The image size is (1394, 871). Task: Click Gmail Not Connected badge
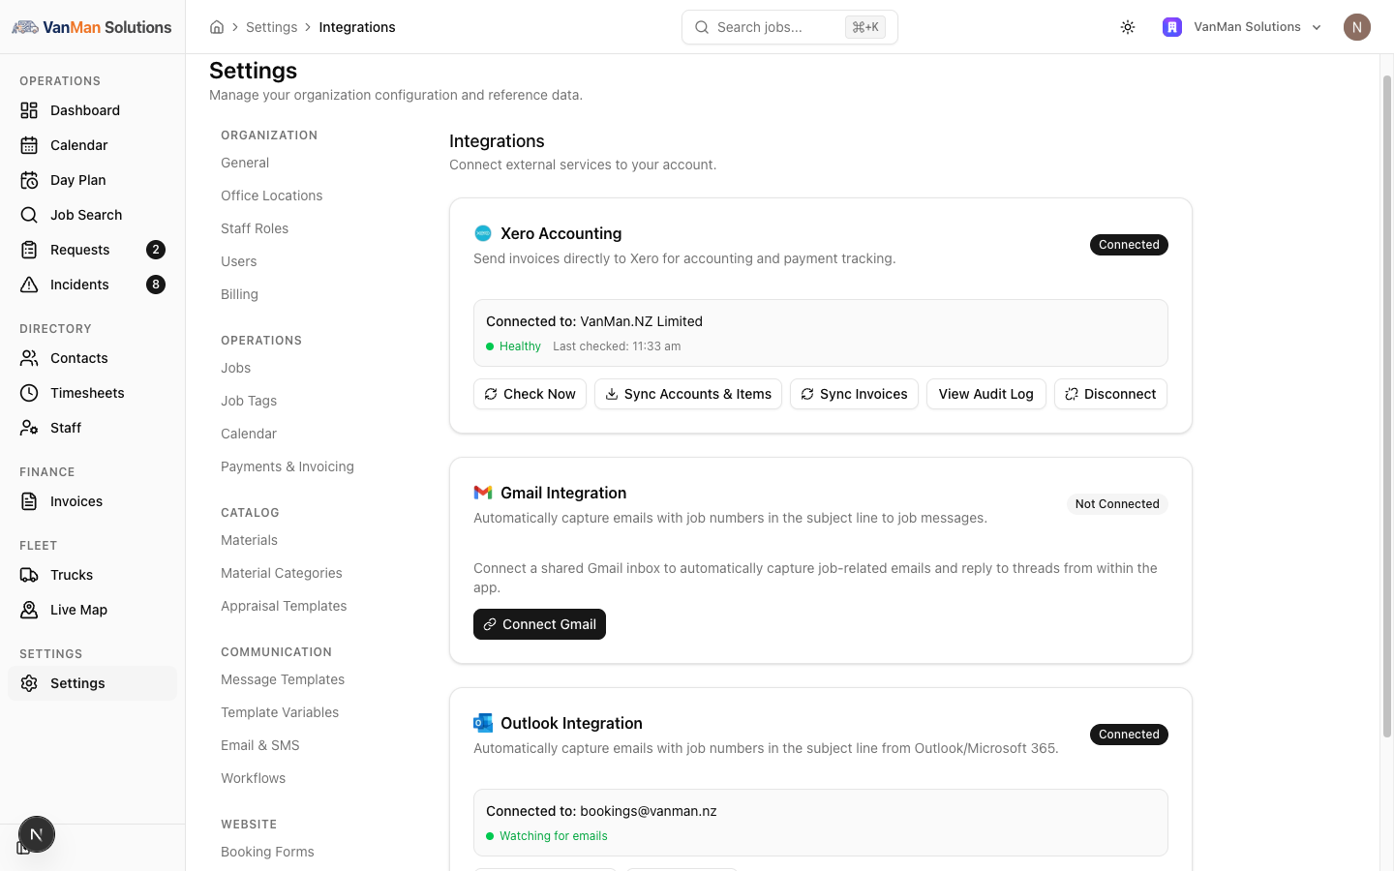click(x=1117, y=504)
